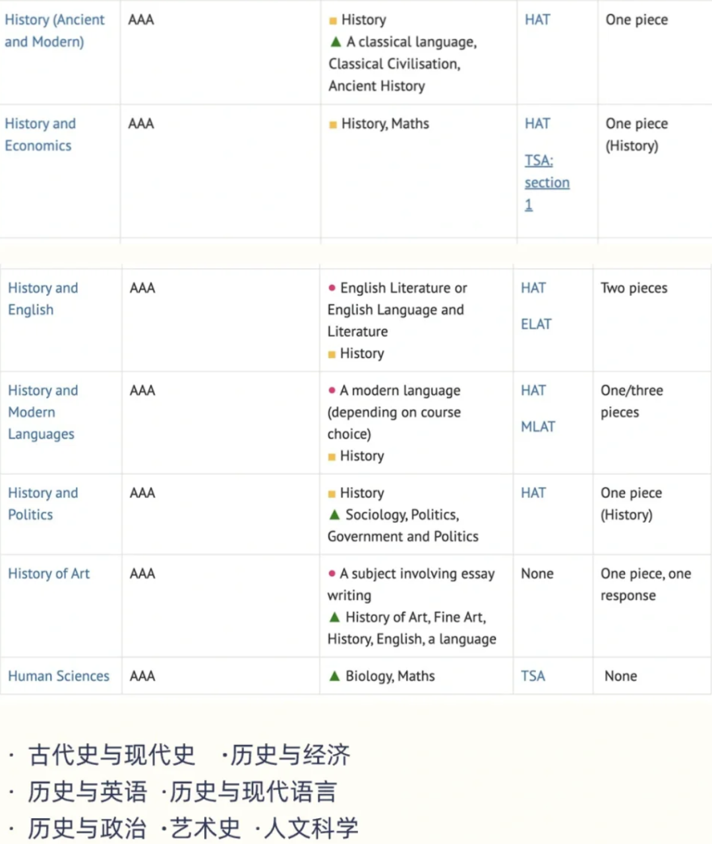
Task: Open HAT link in History and English row
Action: (533, 288)
